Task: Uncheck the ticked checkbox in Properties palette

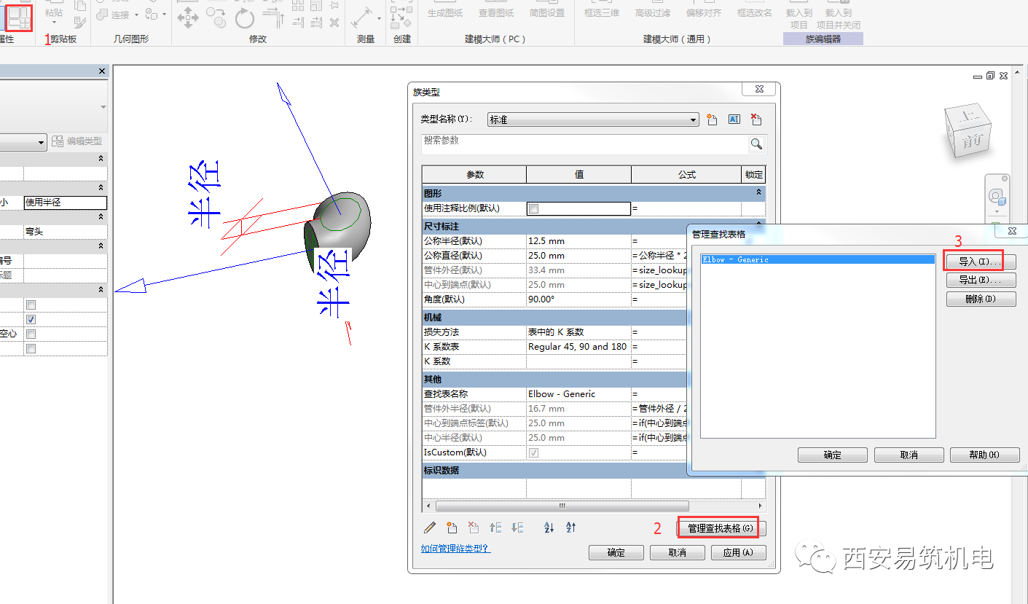Action: pos(31,319)
